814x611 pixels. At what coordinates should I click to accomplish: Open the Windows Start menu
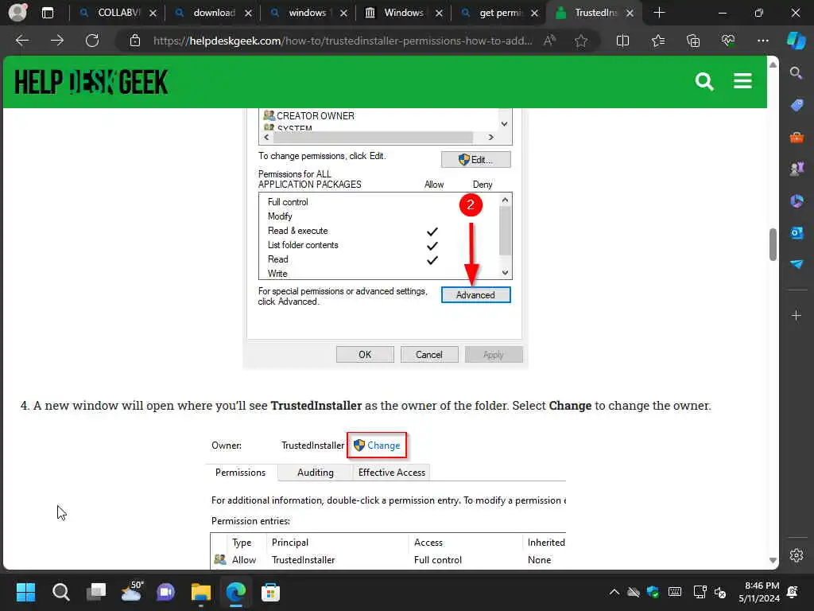pyautogui.click(x=25, y=592)
